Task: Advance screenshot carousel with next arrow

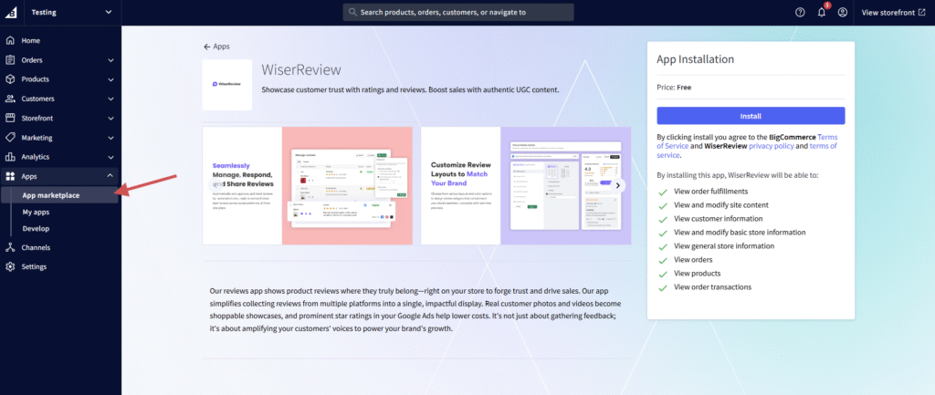Action: point(617,185)
